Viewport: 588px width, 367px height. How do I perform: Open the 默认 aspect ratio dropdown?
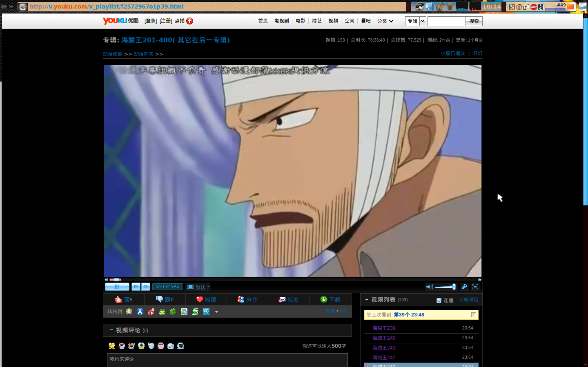coord(198,287)
